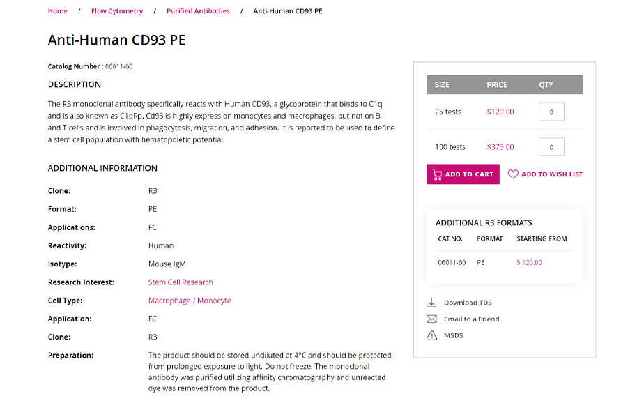Viewport: 644px width, 403px height.
Task: Open the MSDS text link
Action: (x=453, y=336)
